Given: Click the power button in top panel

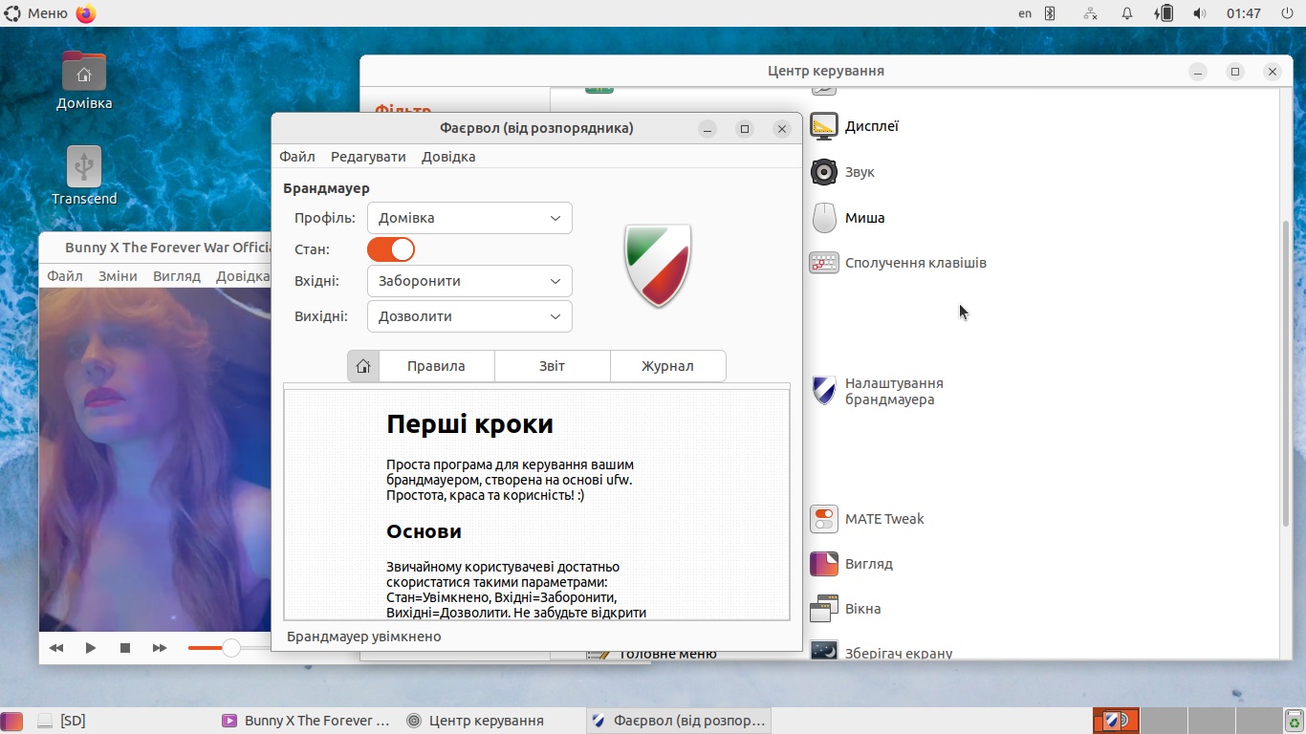Looking at the screenshot, I should (x=1287, y=13).
